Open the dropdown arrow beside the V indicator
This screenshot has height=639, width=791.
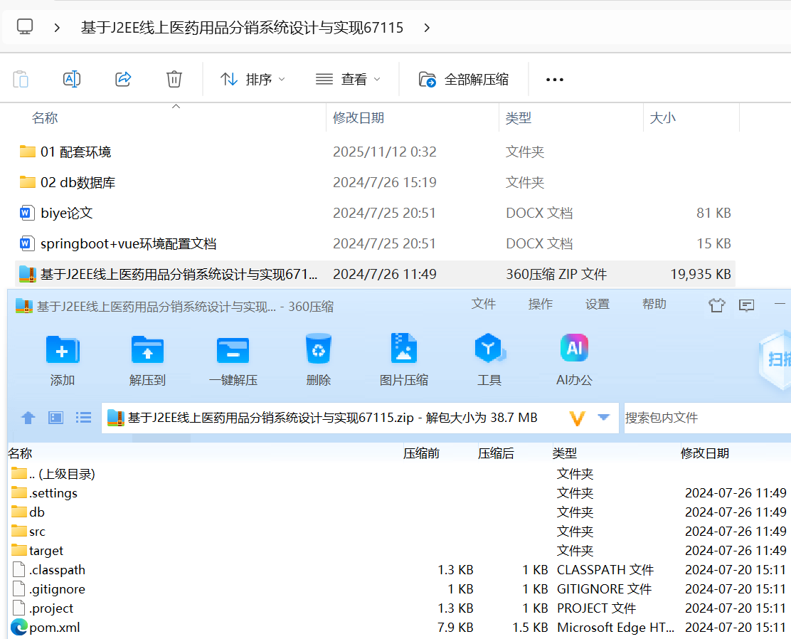pos(605,417)
